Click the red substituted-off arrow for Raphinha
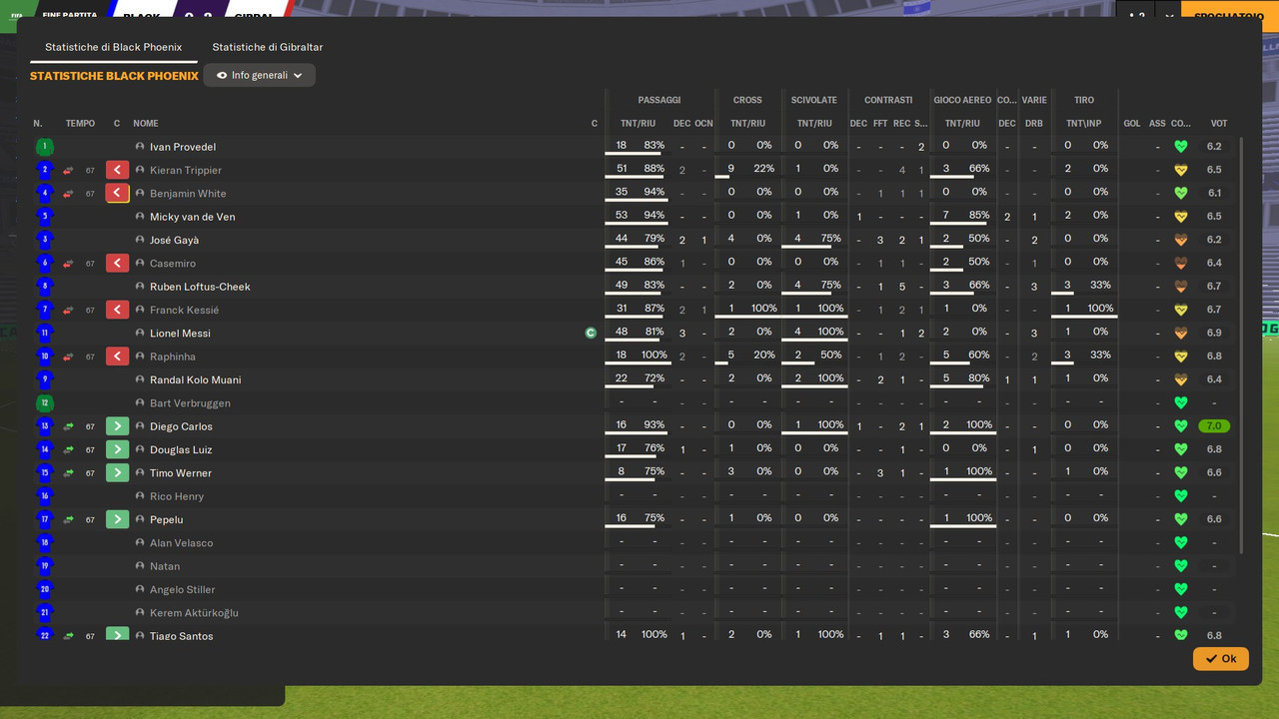The height and width of the screenshot is (719, 1279). [x=118, y=357]
